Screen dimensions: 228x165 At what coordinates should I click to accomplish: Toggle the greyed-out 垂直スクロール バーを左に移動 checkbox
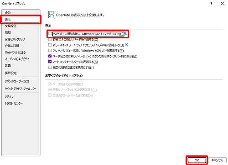click(50, 95)
